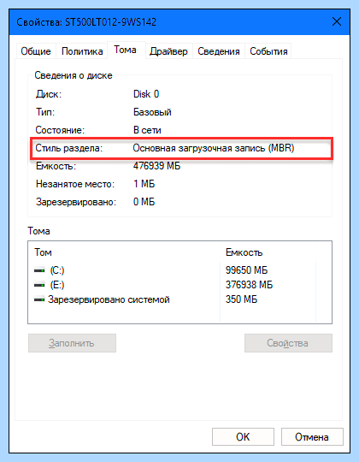
Task: Click the greyed-out Свойства button
Action: (288, 343)
